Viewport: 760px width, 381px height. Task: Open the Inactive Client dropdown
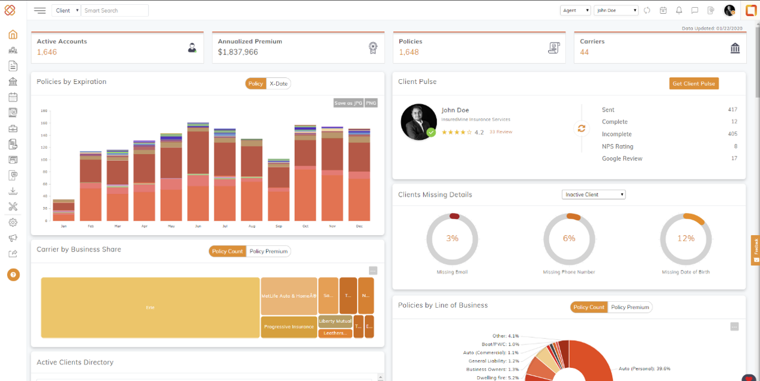pyautogui.click(x=594, y=194)
